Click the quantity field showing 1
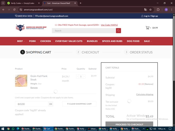Image resolution: width=175 pixels, height=131 pixels. click(81, 76)
